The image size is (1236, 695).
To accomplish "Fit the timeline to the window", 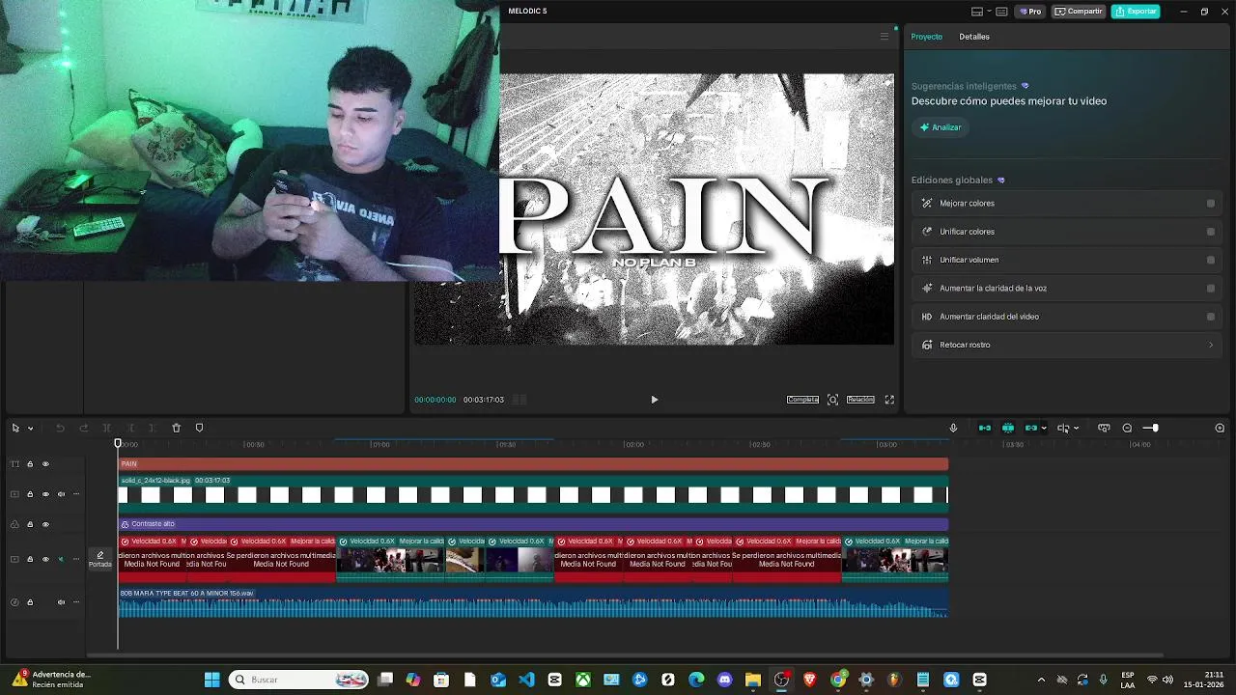I will [x=1104, y=428].
